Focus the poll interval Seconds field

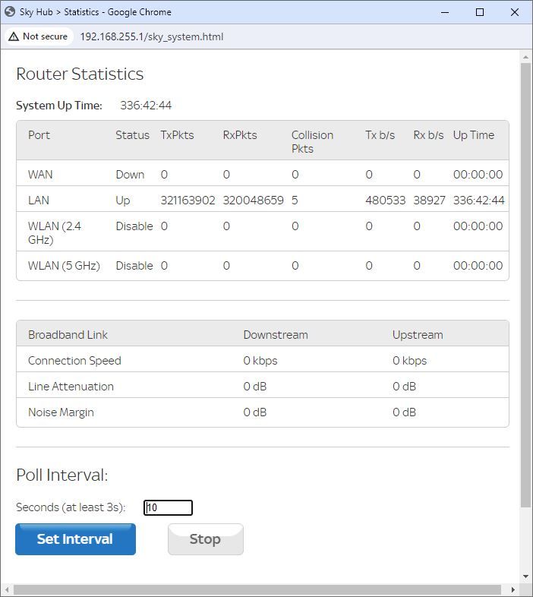click(168, 507)
